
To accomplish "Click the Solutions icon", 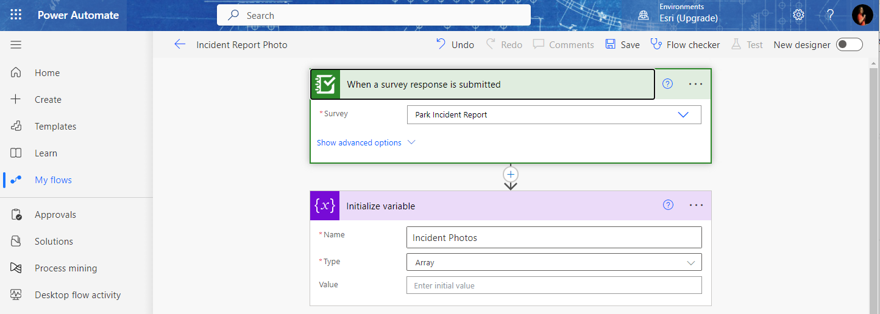I will click(x=16, y=241).
